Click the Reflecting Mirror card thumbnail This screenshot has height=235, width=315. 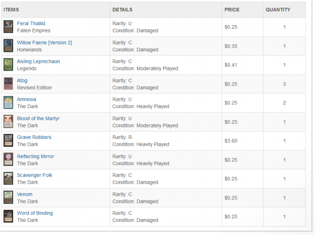(8, 159)
